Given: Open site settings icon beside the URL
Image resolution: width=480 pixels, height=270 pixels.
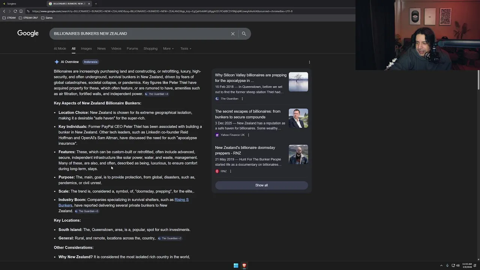Looking at the screenshot, I should [28, 11].
